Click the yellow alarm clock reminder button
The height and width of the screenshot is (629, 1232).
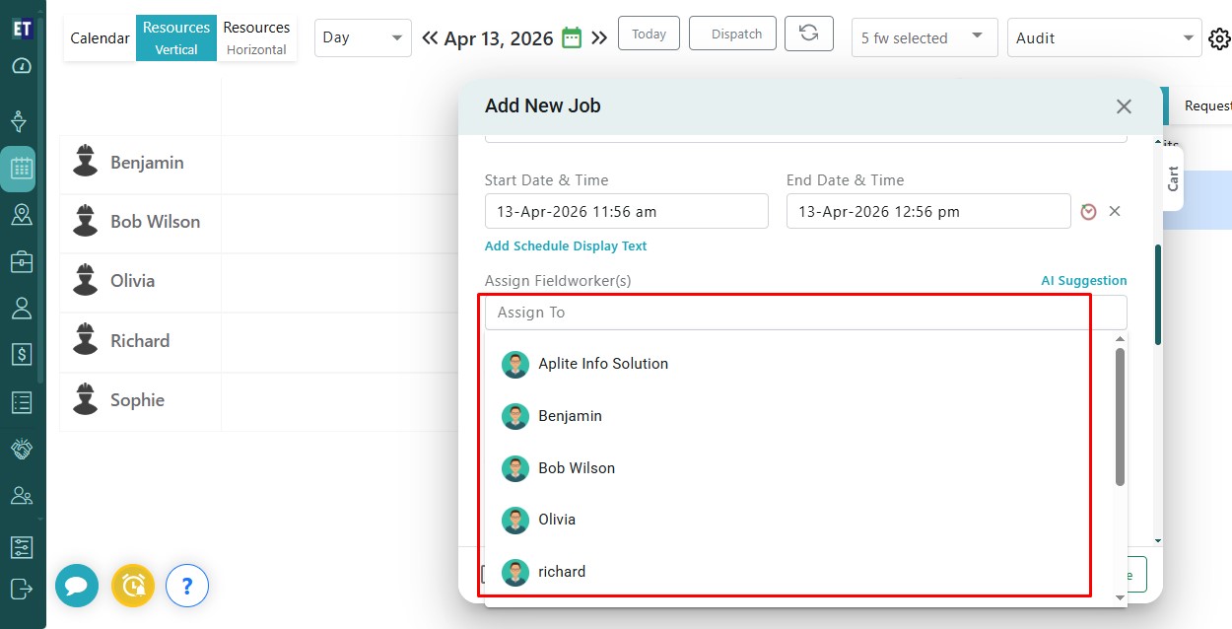pyautogui.click(x=133, y=586)
